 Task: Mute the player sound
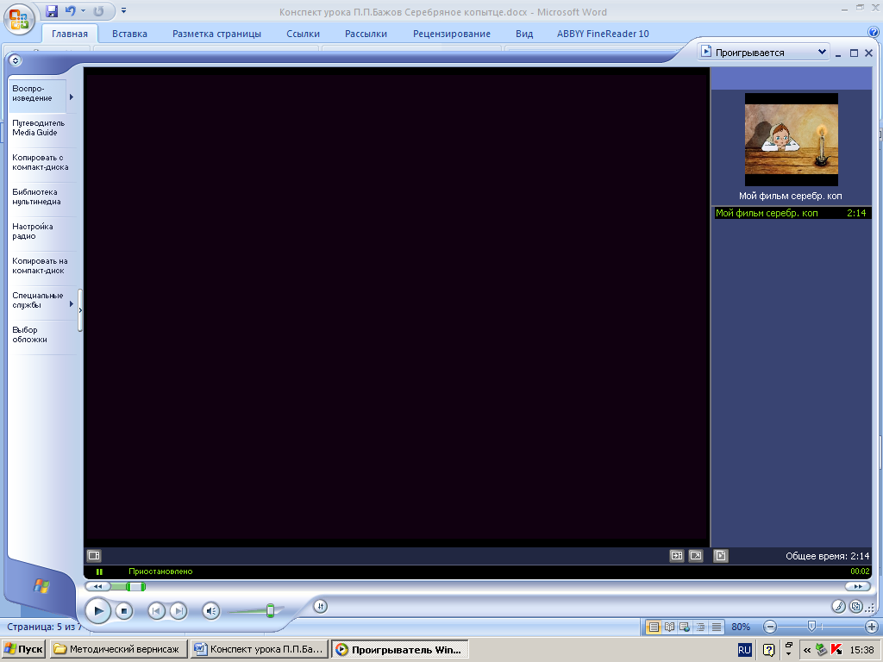pyautogui.click(x=210, y=611)
